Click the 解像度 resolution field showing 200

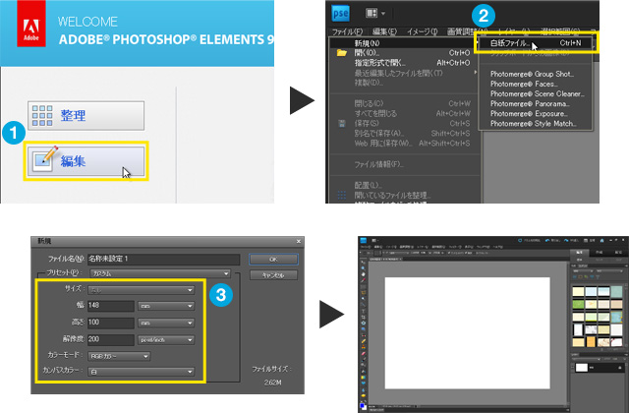[111, 339]
